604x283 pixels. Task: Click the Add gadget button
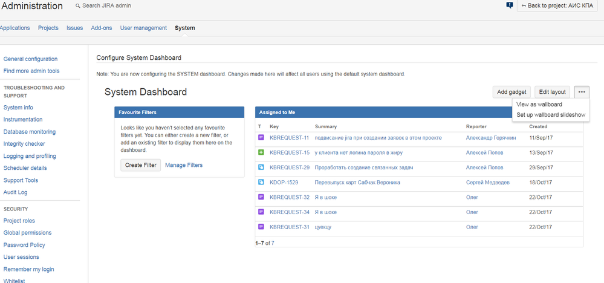[512, 92]
